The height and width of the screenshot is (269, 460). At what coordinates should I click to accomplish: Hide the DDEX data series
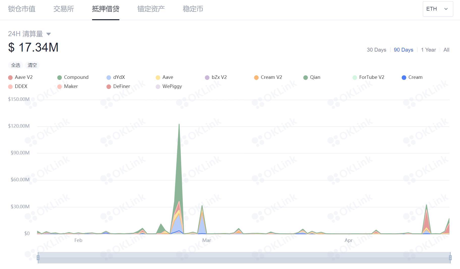point(10,86)
